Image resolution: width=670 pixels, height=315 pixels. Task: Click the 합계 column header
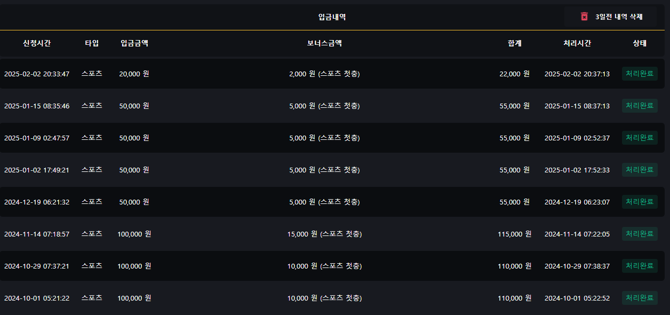pos(515,43)
